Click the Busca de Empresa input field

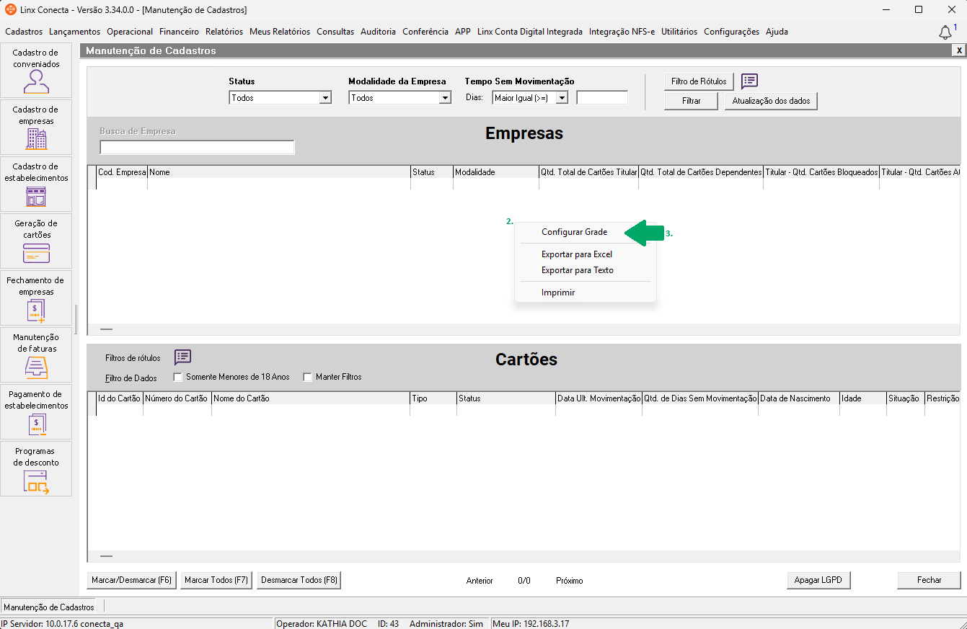197,147
